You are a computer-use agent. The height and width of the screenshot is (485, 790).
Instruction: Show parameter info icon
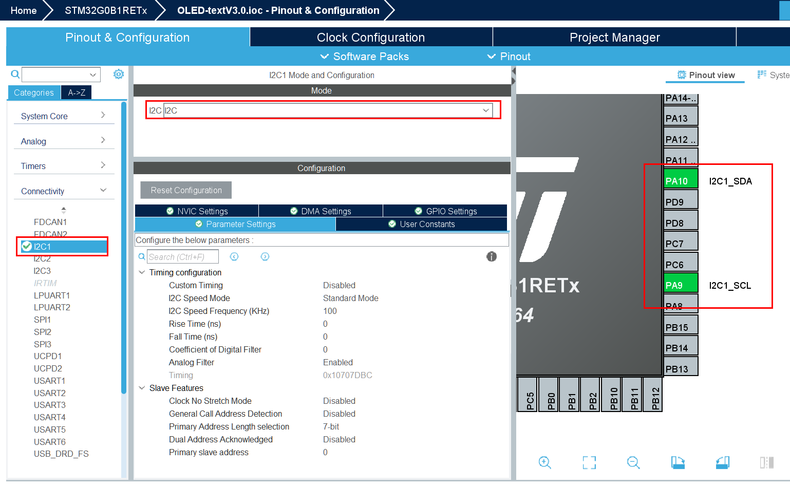pyautogui.click(x=492, y=256)
